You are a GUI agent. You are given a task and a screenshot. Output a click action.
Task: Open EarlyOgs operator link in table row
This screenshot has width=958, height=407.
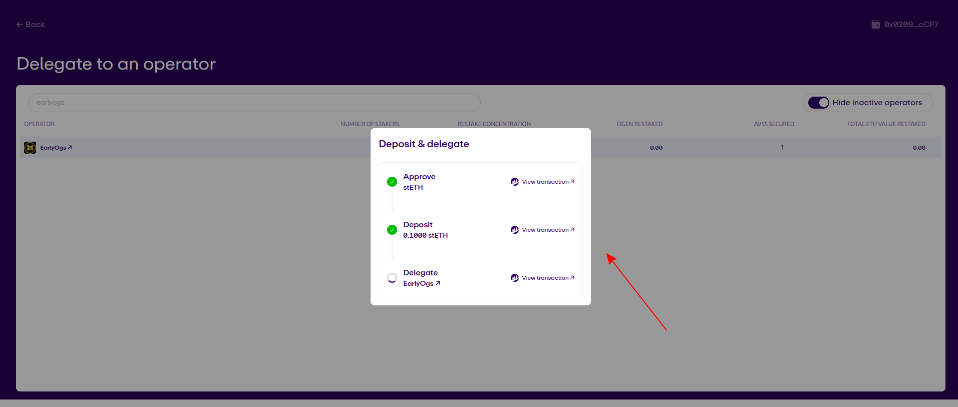(x=56, y=148)
